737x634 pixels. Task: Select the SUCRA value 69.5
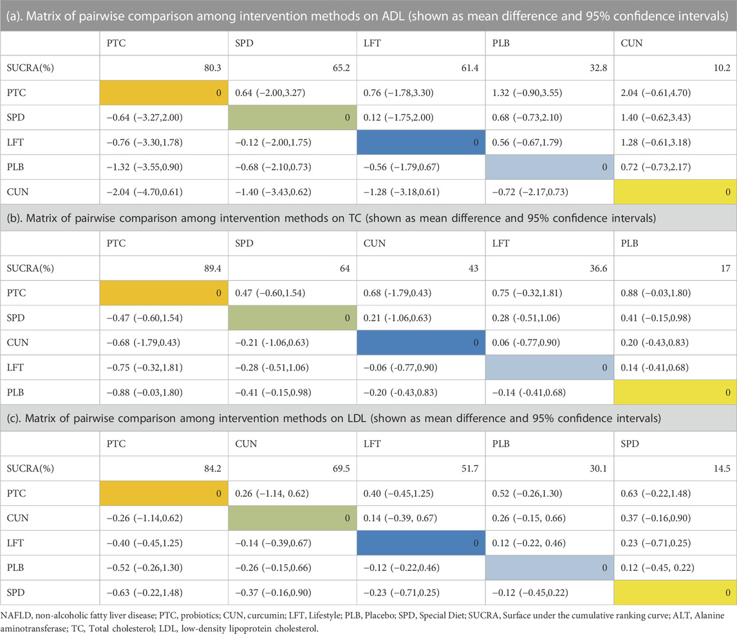coord(341,468)
